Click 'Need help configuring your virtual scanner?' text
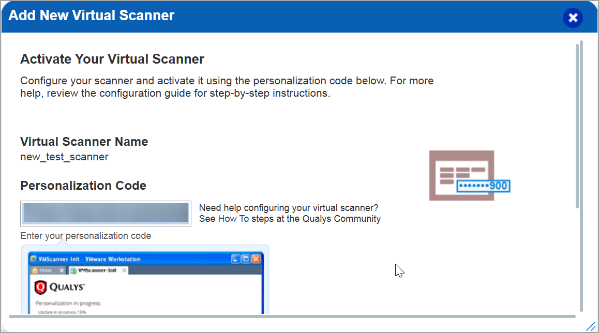599x333 pixels. pyautogui.click(x=289, y=208)
